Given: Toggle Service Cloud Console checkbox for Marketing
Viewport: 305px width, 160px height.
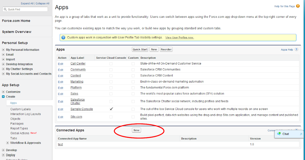Looking at the screenshot, I should point(111,82).
